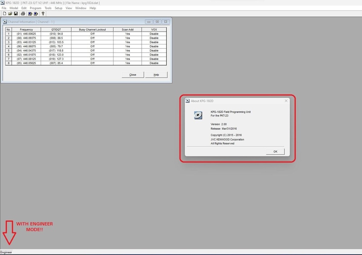
Task: Click VOX cell for channel 8
Action: [154, 63]
